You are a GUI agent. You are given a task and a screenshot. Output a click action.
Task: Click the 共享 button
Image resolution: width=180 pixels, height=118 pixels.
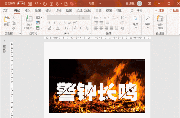point(159,11)
